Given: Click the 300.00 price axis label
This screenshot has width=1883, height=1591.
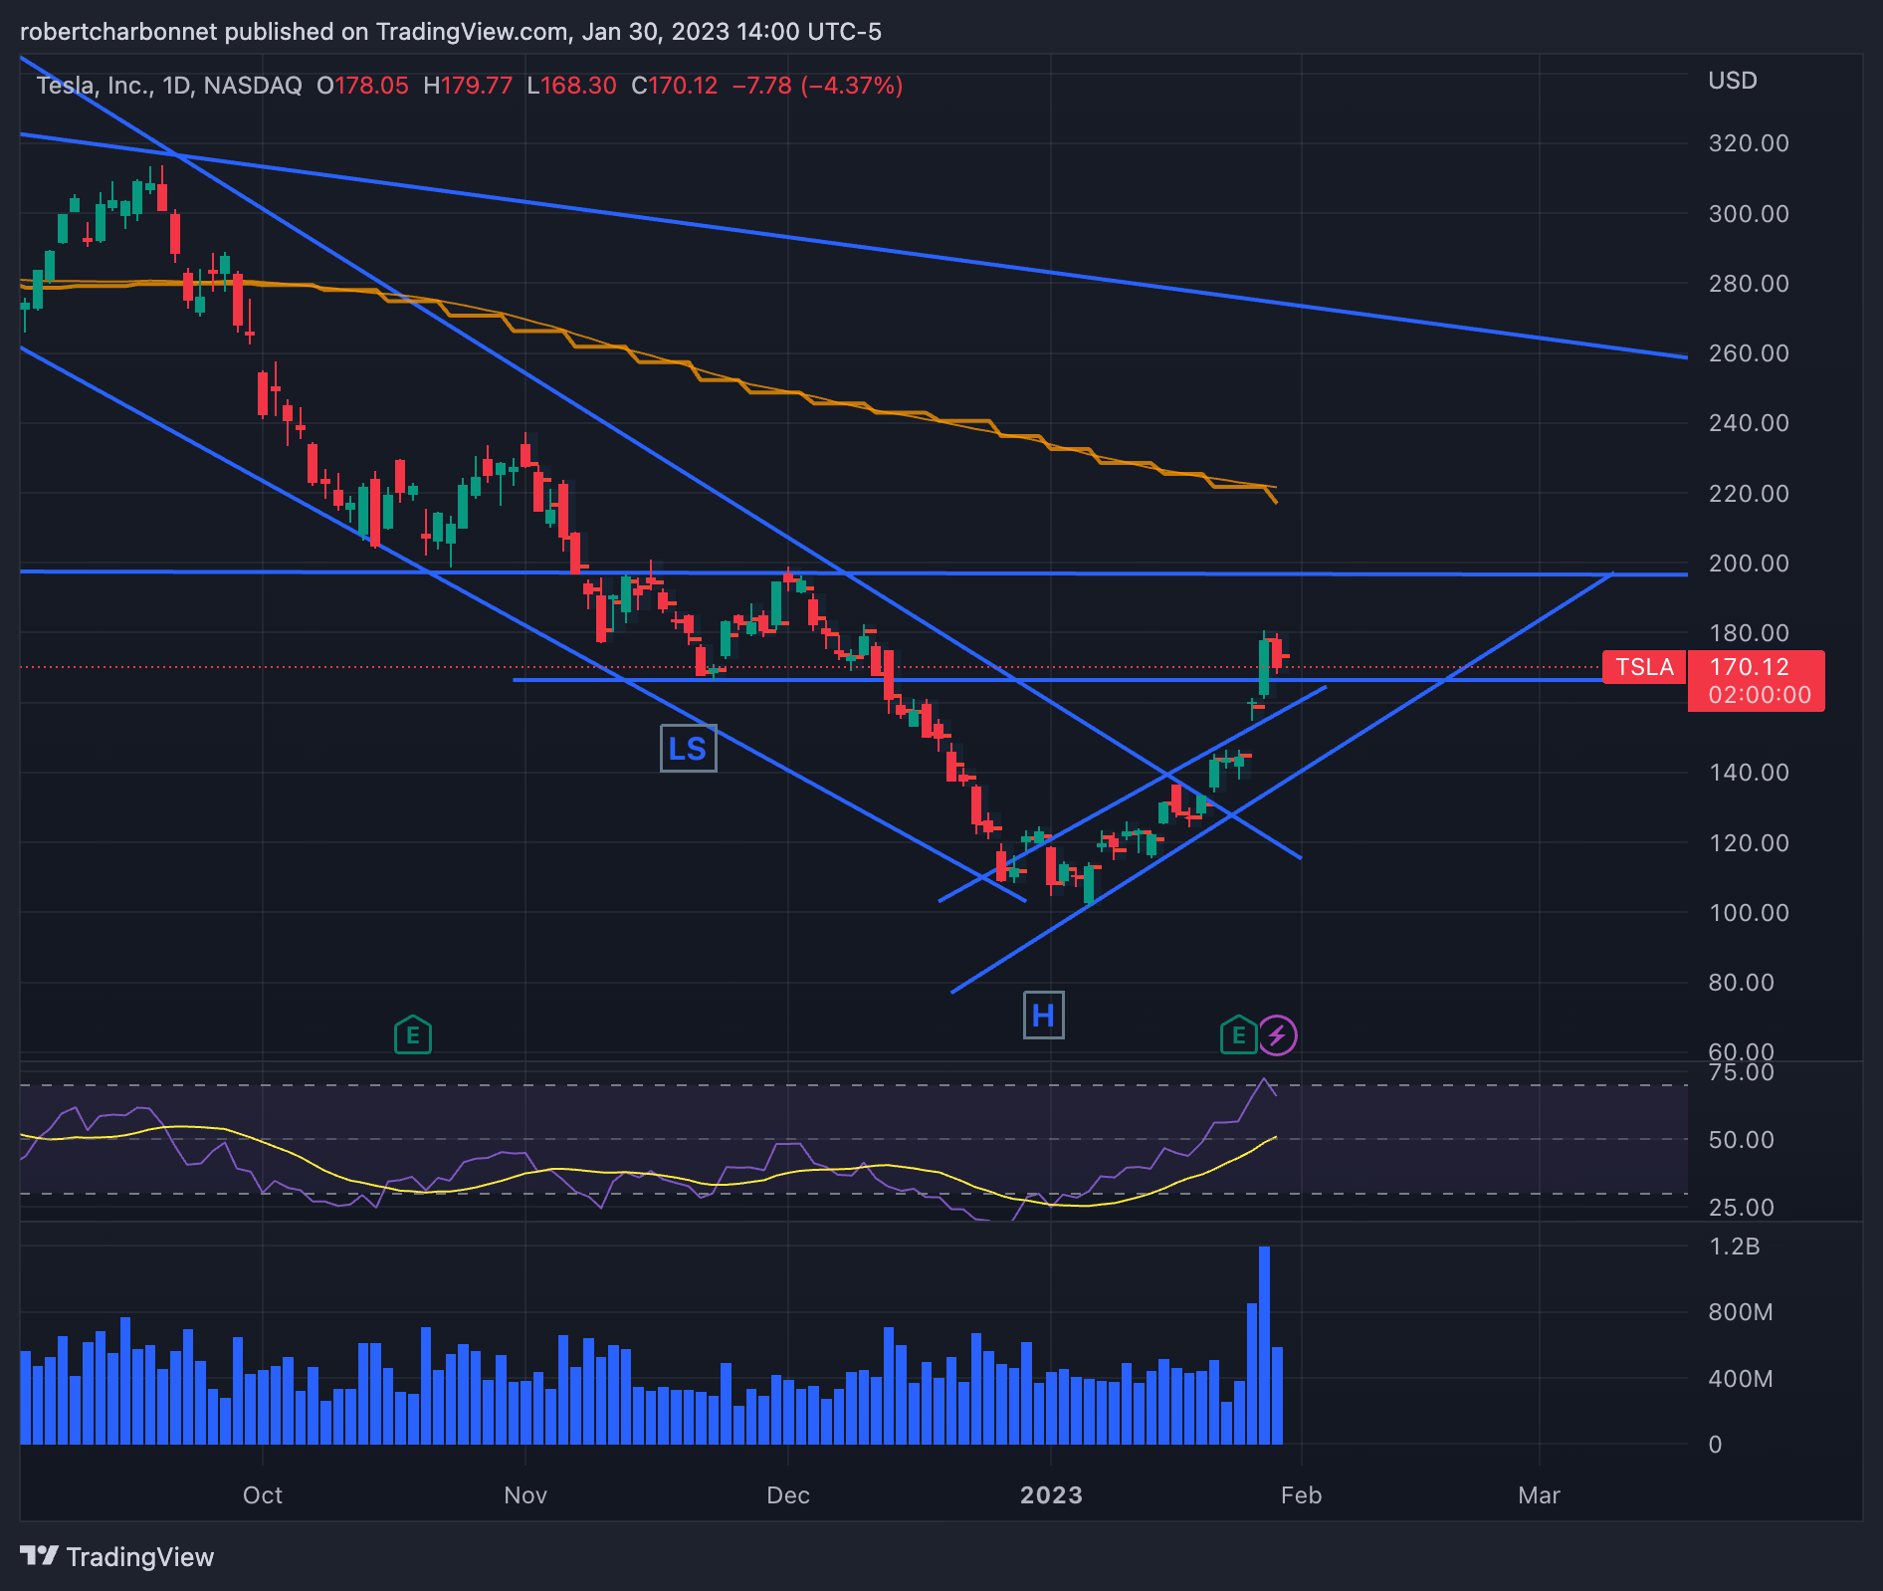Looking at the screenshot, I should click(x=1749, y=214).
